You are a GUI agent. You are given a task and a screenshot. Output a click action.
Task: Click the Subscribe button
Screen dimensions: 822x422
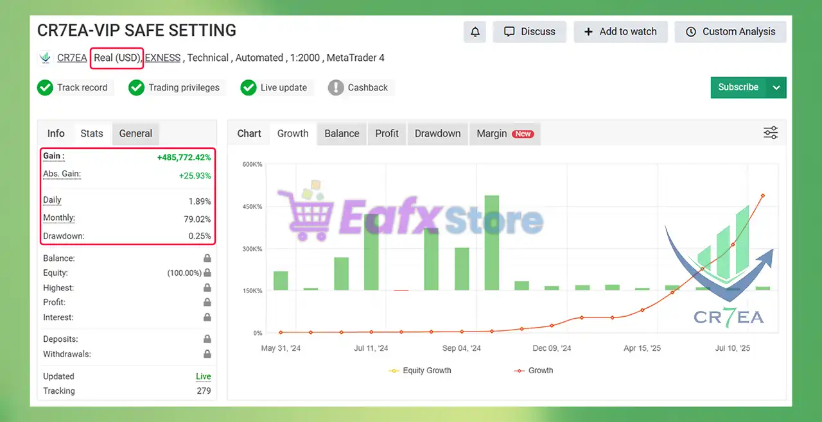pos(739,87)
